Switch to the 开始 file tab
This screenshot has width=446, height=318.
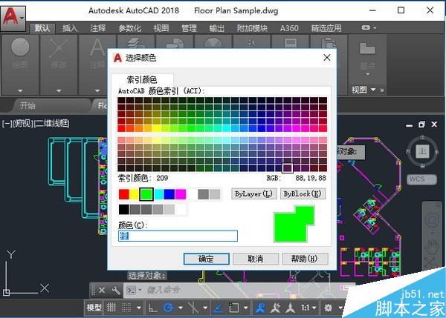pos(28,105)
